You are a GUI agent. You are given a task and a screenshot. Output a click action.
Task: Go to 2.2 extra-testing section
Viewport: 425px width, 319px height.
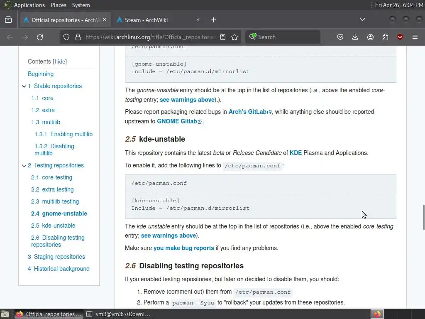pos(52,189)
